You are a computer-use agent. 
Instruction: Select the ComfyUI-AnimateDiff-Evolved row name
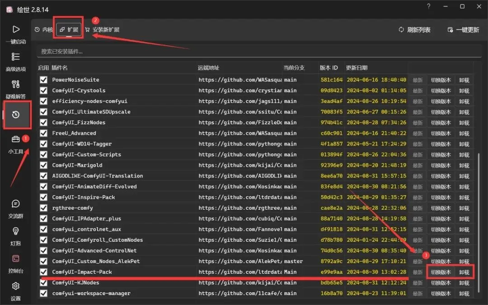tap(94, 187)
